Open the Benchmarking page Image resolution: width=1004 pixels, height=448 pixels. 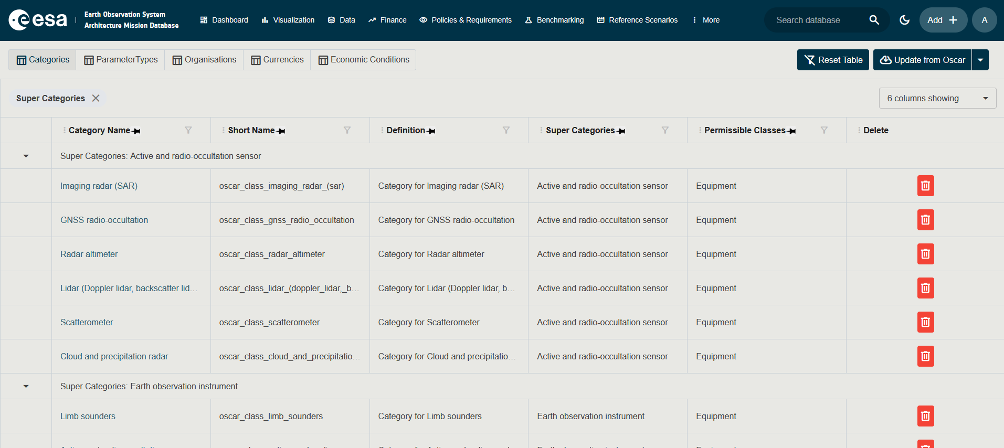point(554,20)
